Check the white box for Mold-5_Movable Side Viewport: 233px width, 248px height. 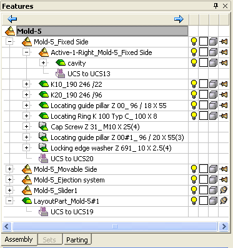click(204, 169)
